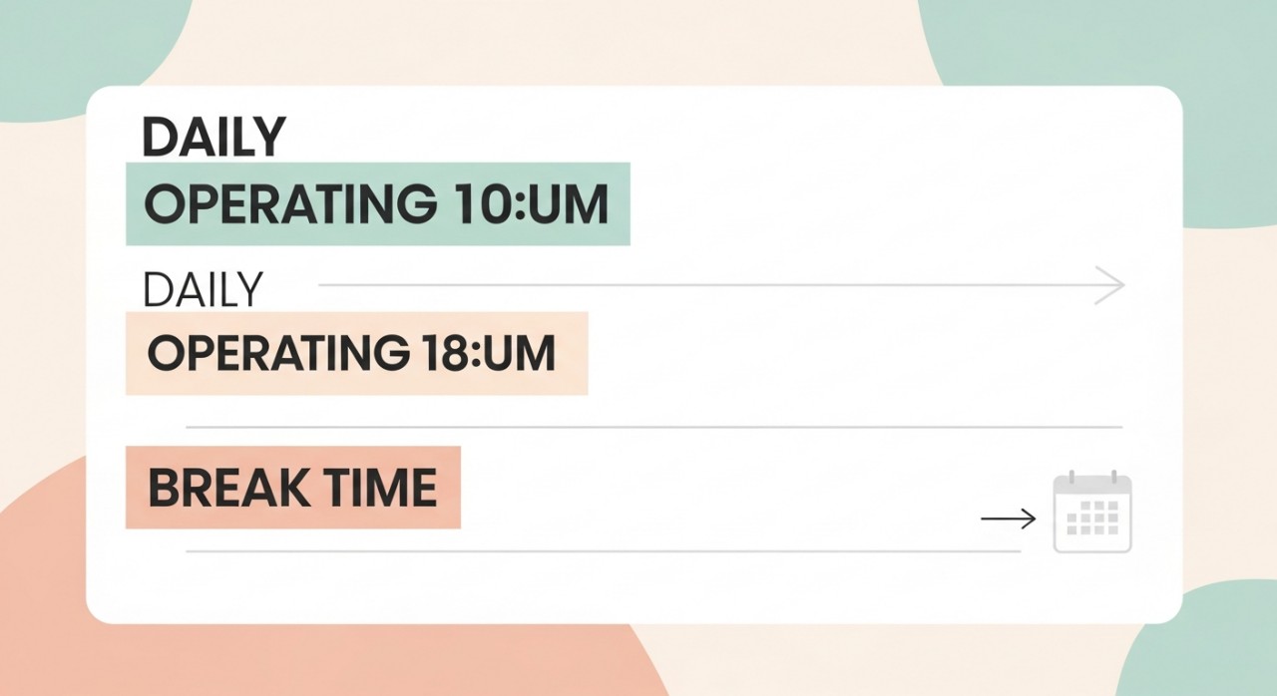Select the thin DAILY label
1277x696 pixels.
click(x=203, y=289)
